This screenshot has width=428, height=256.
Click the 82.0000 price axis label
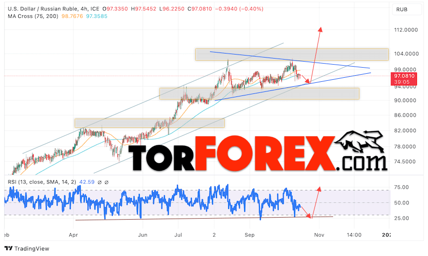click(405, 130)
